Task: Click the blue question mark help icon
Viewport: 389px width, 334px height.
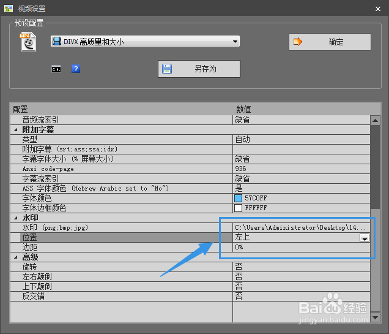Action: (76, 69)
